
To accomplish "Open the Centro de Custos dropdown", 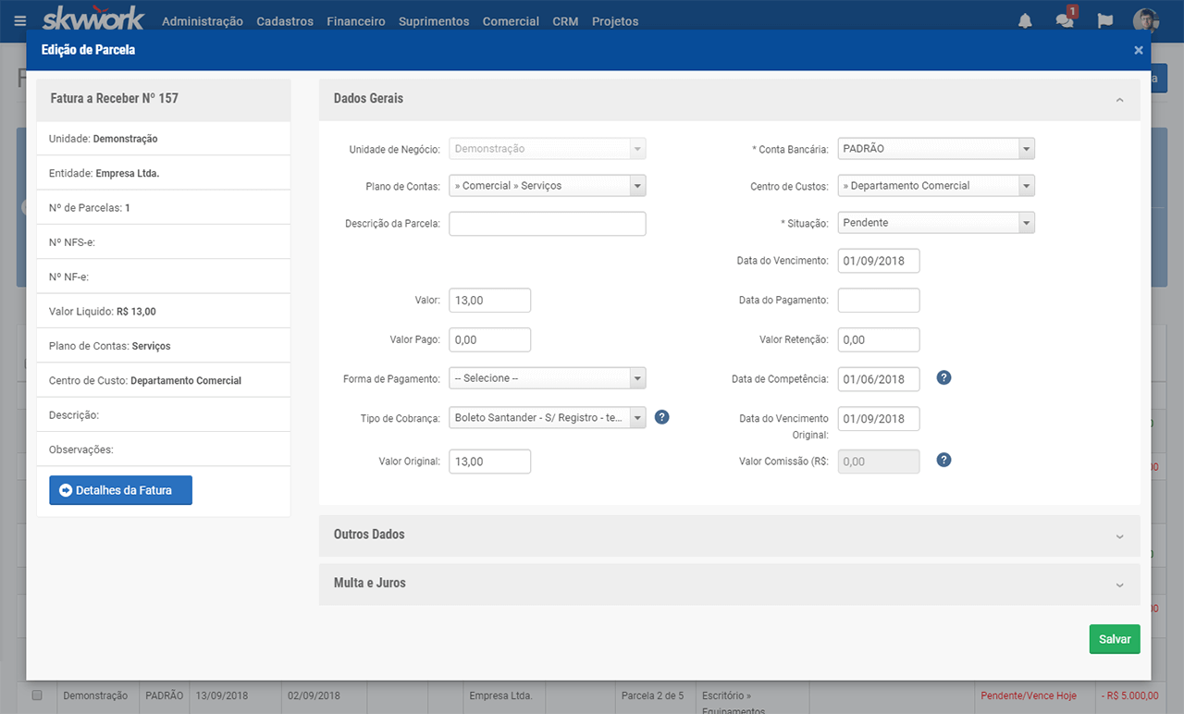I will [x=936, y=186].
